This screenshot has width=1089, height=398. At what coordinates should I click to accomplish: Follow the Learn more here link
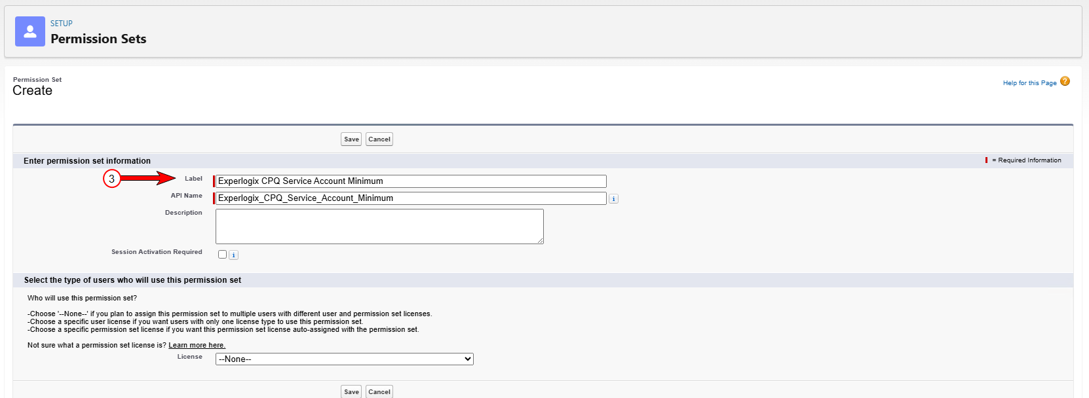197,346
